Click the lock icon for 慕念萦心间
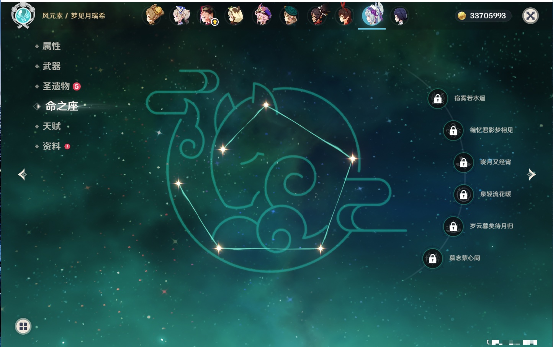The image size is (553, 347). tap(433, 258)
